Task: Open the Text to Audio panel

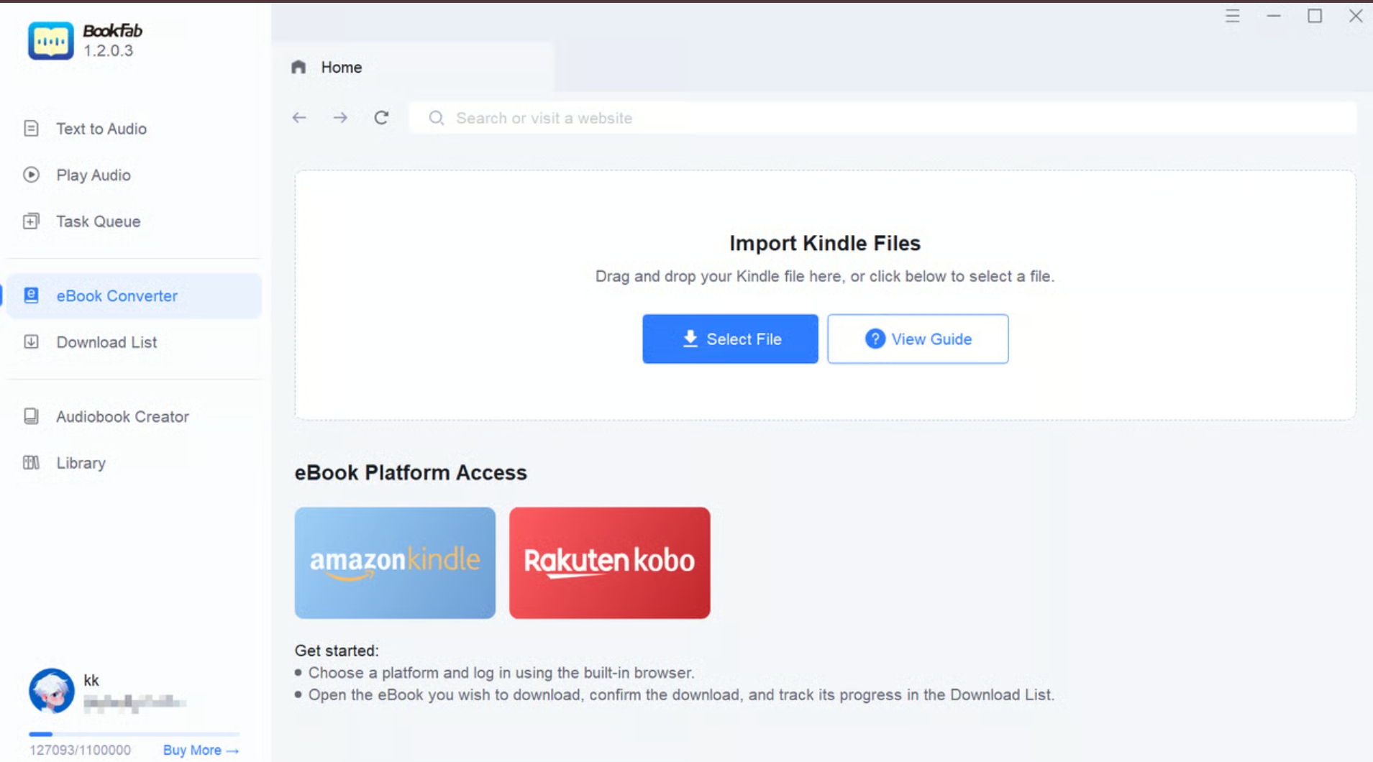Action: 101,129
